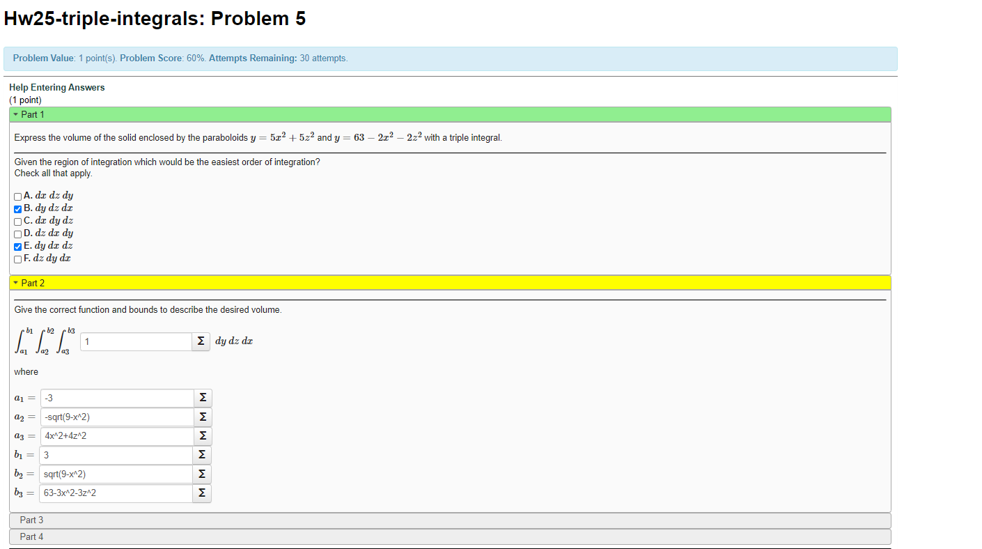This screenshot has height=549, width=982.
Task: Check option D dz dx dy
Action: (x=17, y=233)
